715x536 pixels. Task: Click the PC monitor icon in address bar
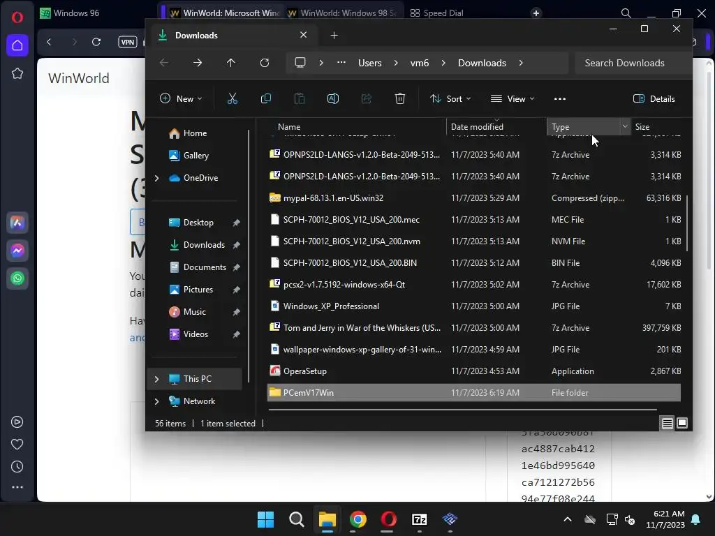300,62
